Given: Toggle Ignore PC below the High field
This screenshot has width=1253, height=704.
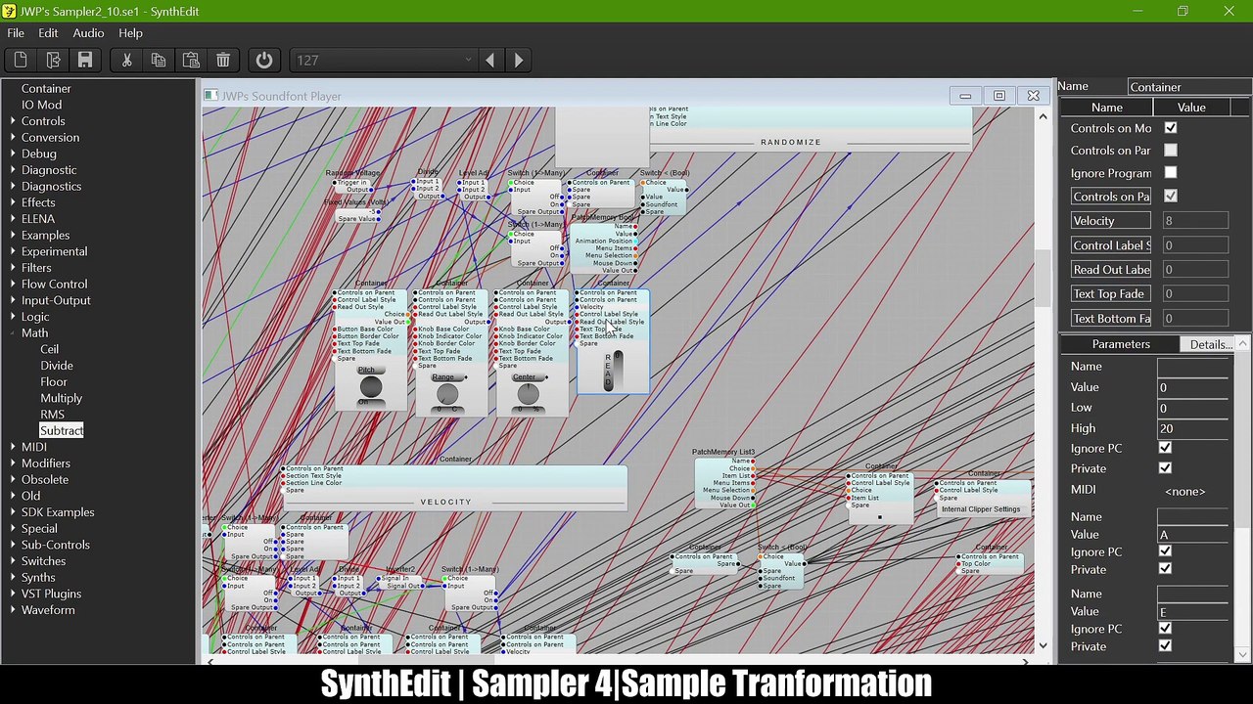Looking at the screenshot, I should pos(1165,448).
